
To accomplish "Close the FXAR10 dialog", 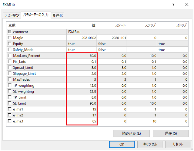I will click(x=187, y=5).
